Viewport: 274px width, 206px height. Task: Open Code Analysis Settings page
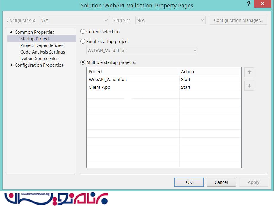point(42,52)
